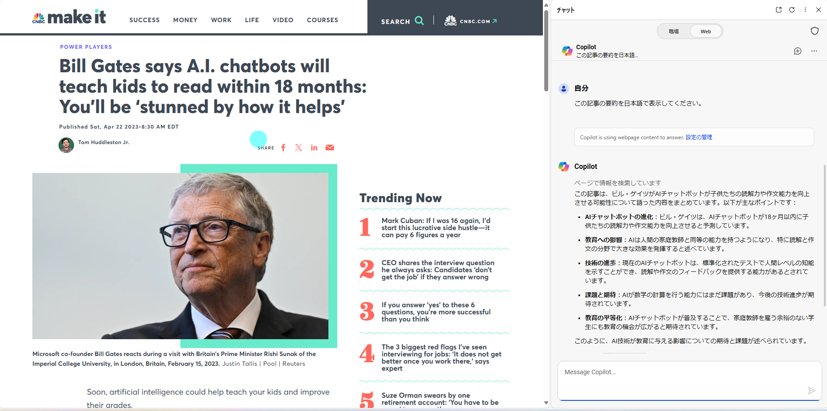Send message arrow in Copilot

click(811, 391)
